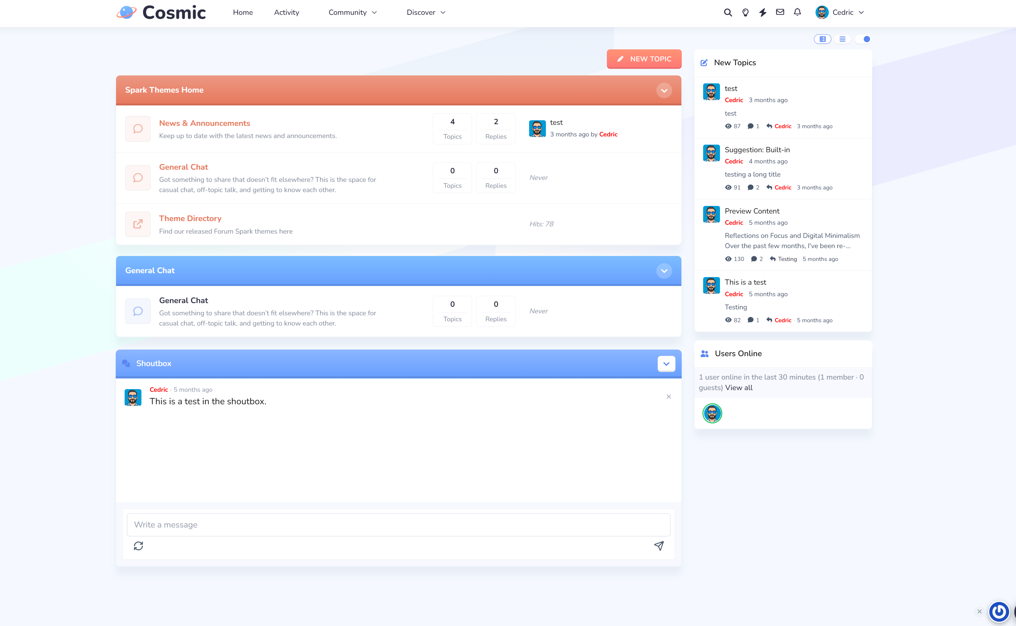The height and width of the screenshot is (626, 1016).
Task: Collapse the Spark Themes Home category
Action: [664, 90]
